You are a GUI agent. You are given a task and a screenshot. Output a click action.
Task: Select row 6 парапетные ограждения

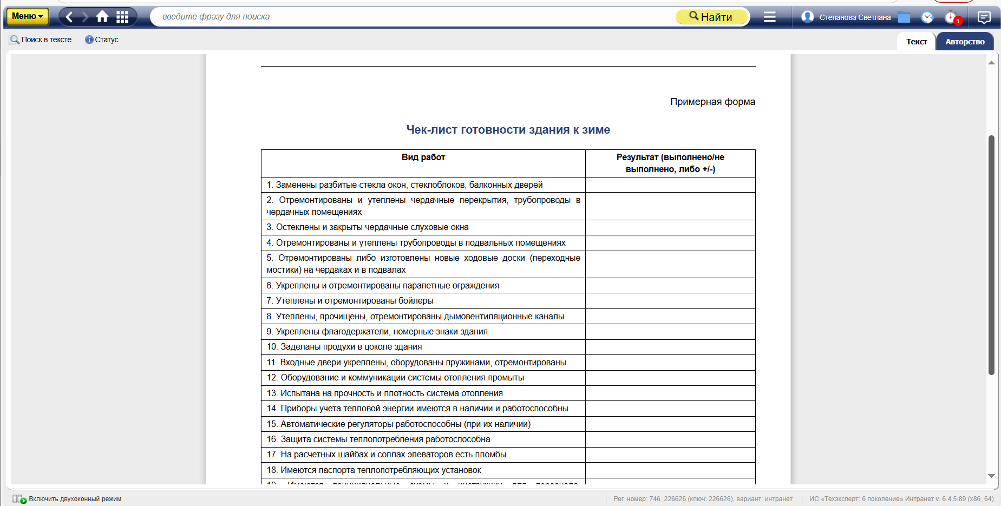(423, 286)
